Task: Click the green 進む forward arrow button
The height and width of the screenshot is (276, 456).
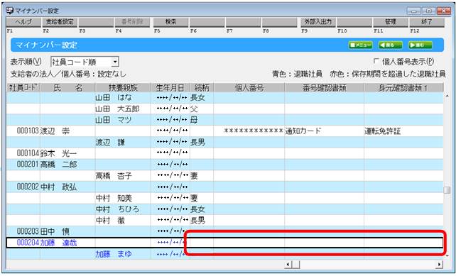Action: (x=420, y=45)
